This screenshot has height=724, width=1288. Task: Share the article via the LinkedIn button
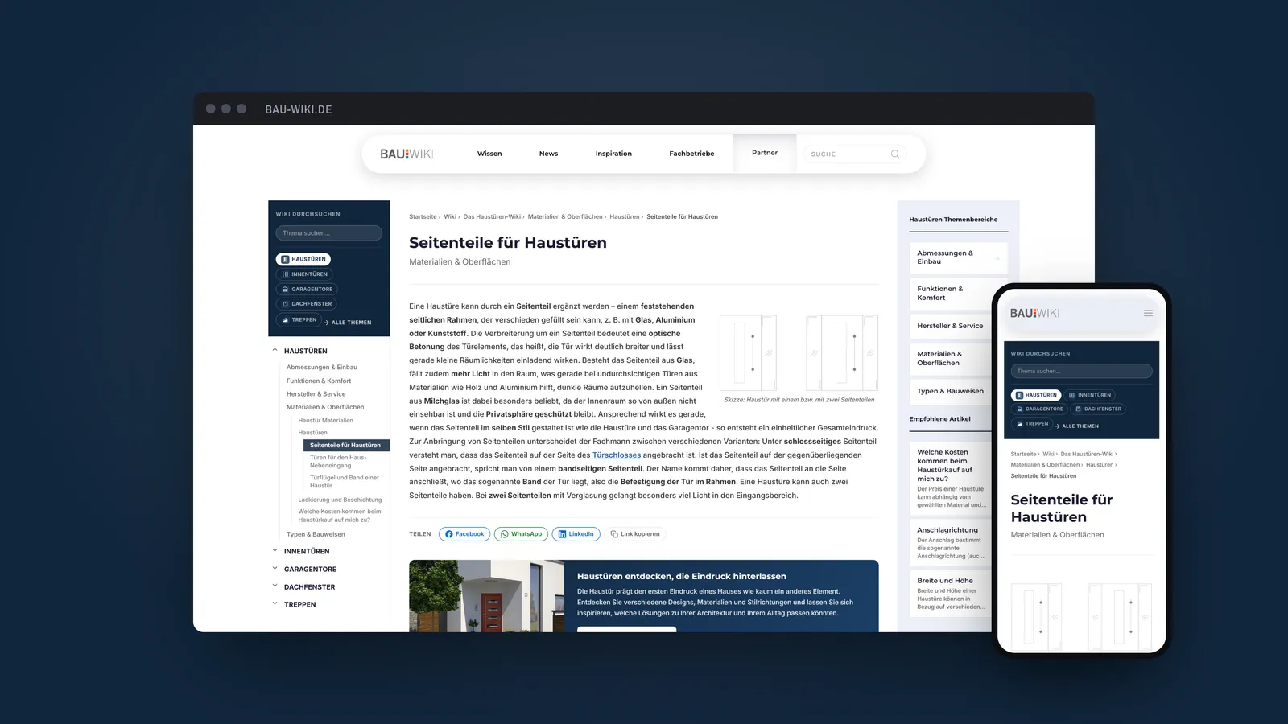click(x=576, y=534)
